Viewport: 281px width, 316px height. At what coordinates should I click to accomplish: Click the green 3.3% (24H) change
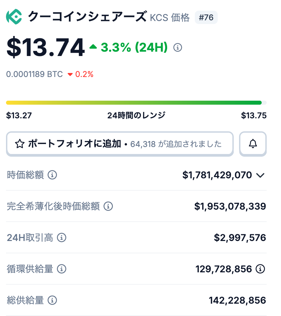pos(133,48)
